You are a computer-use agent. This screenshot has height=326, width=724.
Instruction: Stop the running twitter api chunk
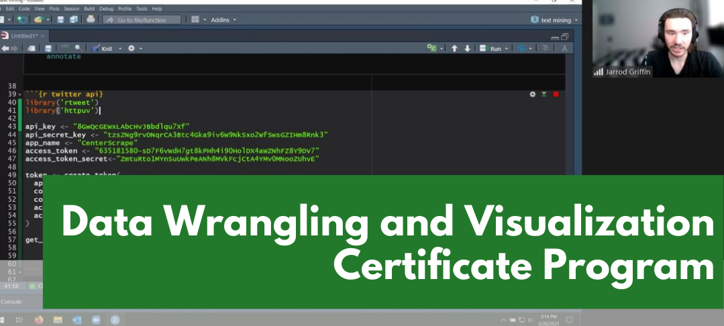tap(556, 94)
